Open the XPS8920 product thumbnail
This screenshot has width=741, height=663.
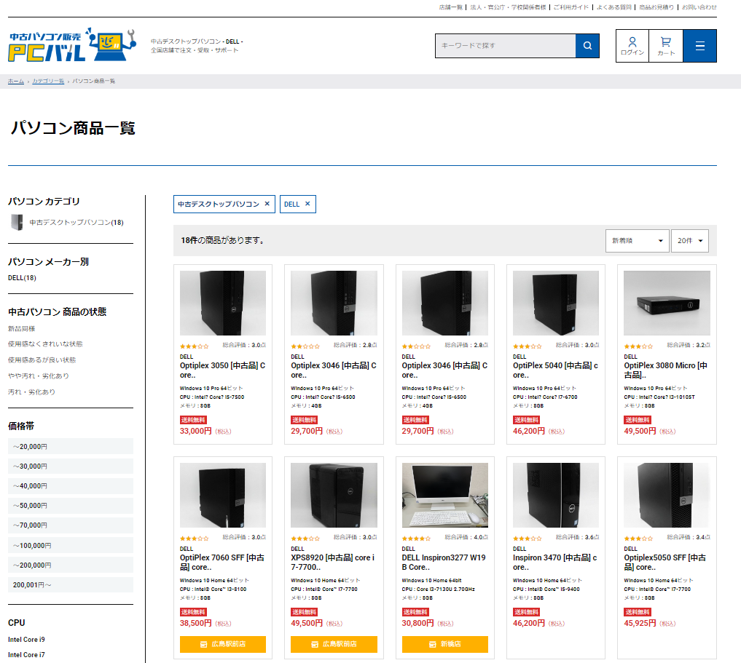click(334, 495)
